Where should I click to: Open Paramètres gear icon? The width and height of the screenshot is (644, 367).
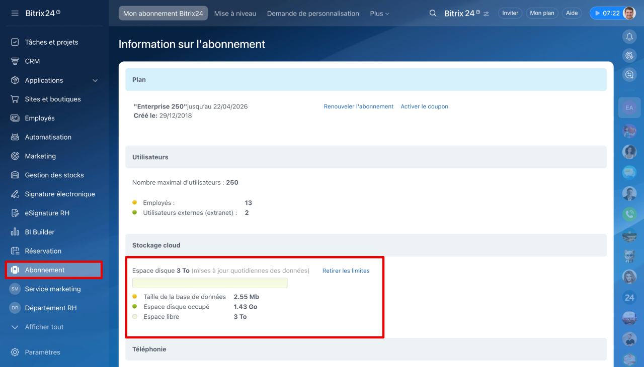click(x=15, y=352)
